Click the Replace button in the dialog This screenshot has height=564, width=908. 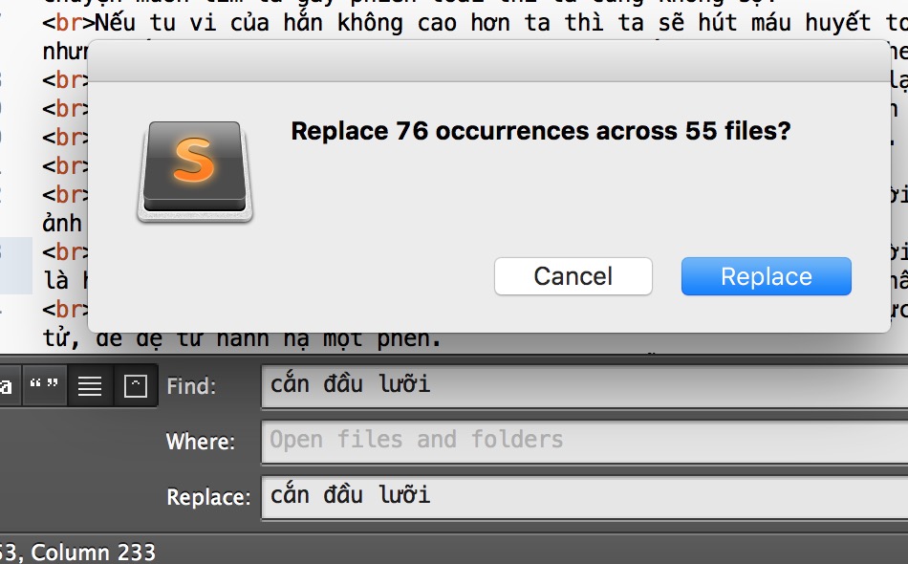point(766,276)
